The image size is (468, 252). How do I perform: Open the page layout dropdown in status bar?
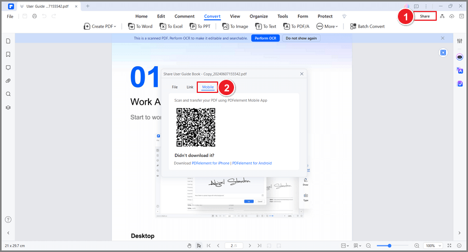coord(345,246)
